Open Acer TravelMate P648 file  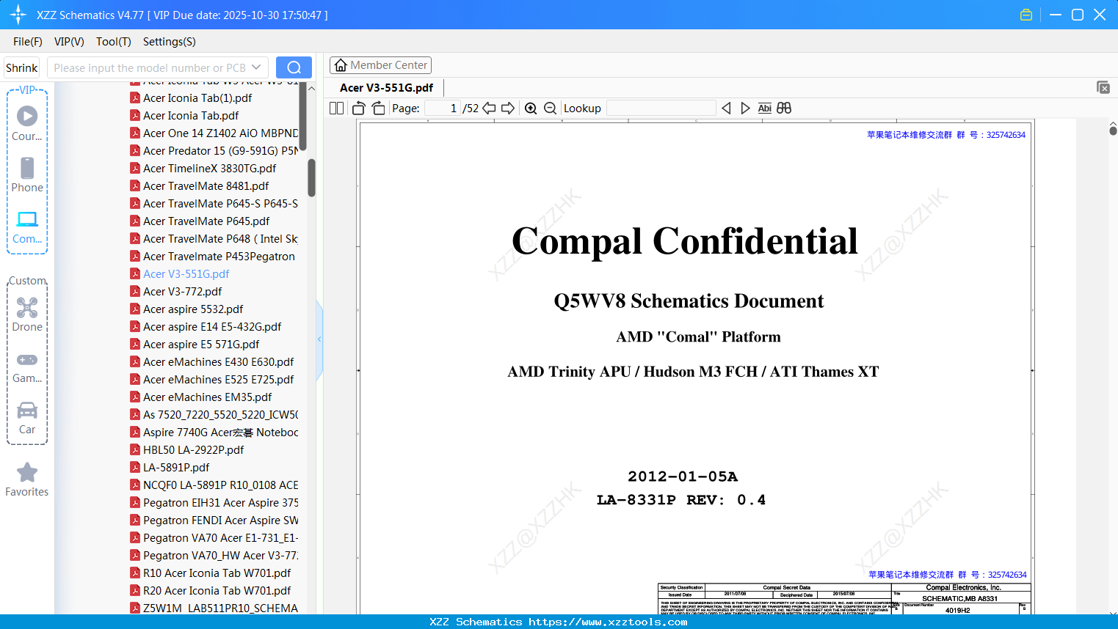214,239
